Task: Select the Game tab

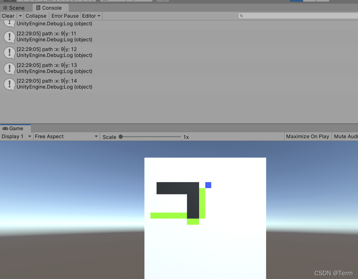Action: 15,129
